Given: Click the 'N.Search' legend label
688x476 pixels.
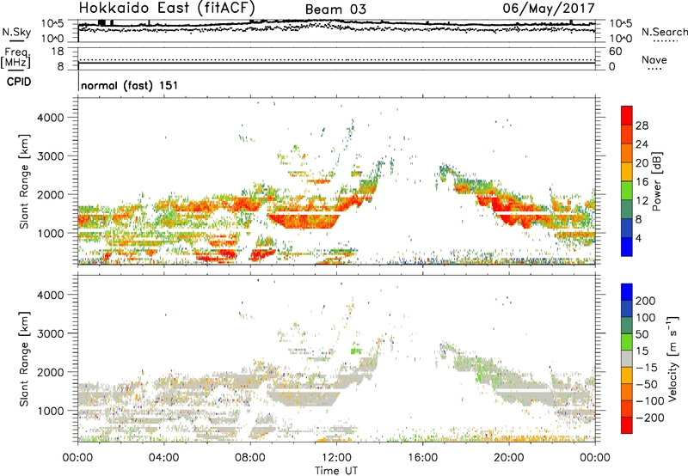Looking at the screenshot, I should pos(664,32).
